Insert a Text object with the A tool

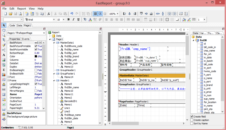pos(4,55)
